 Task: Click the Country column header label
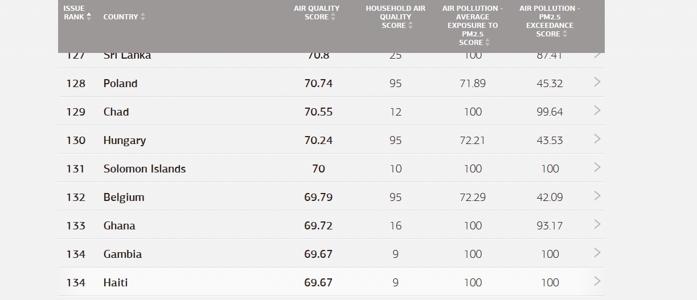(120, 17)
